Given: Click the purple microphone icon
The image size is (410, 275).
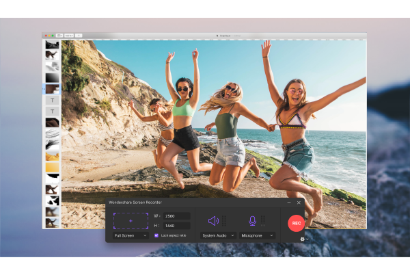Looking at the screenshot, I should tap(252, 221).
